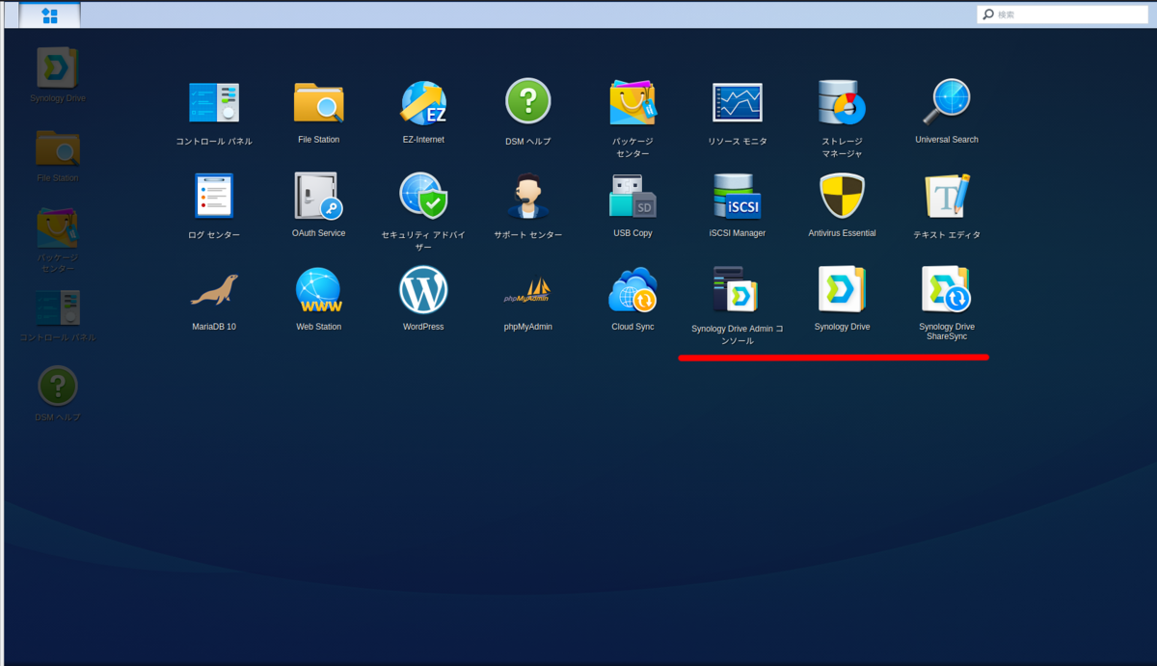This screenshot has height=666, width=1157.
Task: Launch Synology Drive in main menu grid
Action: (x=842, y=290)
